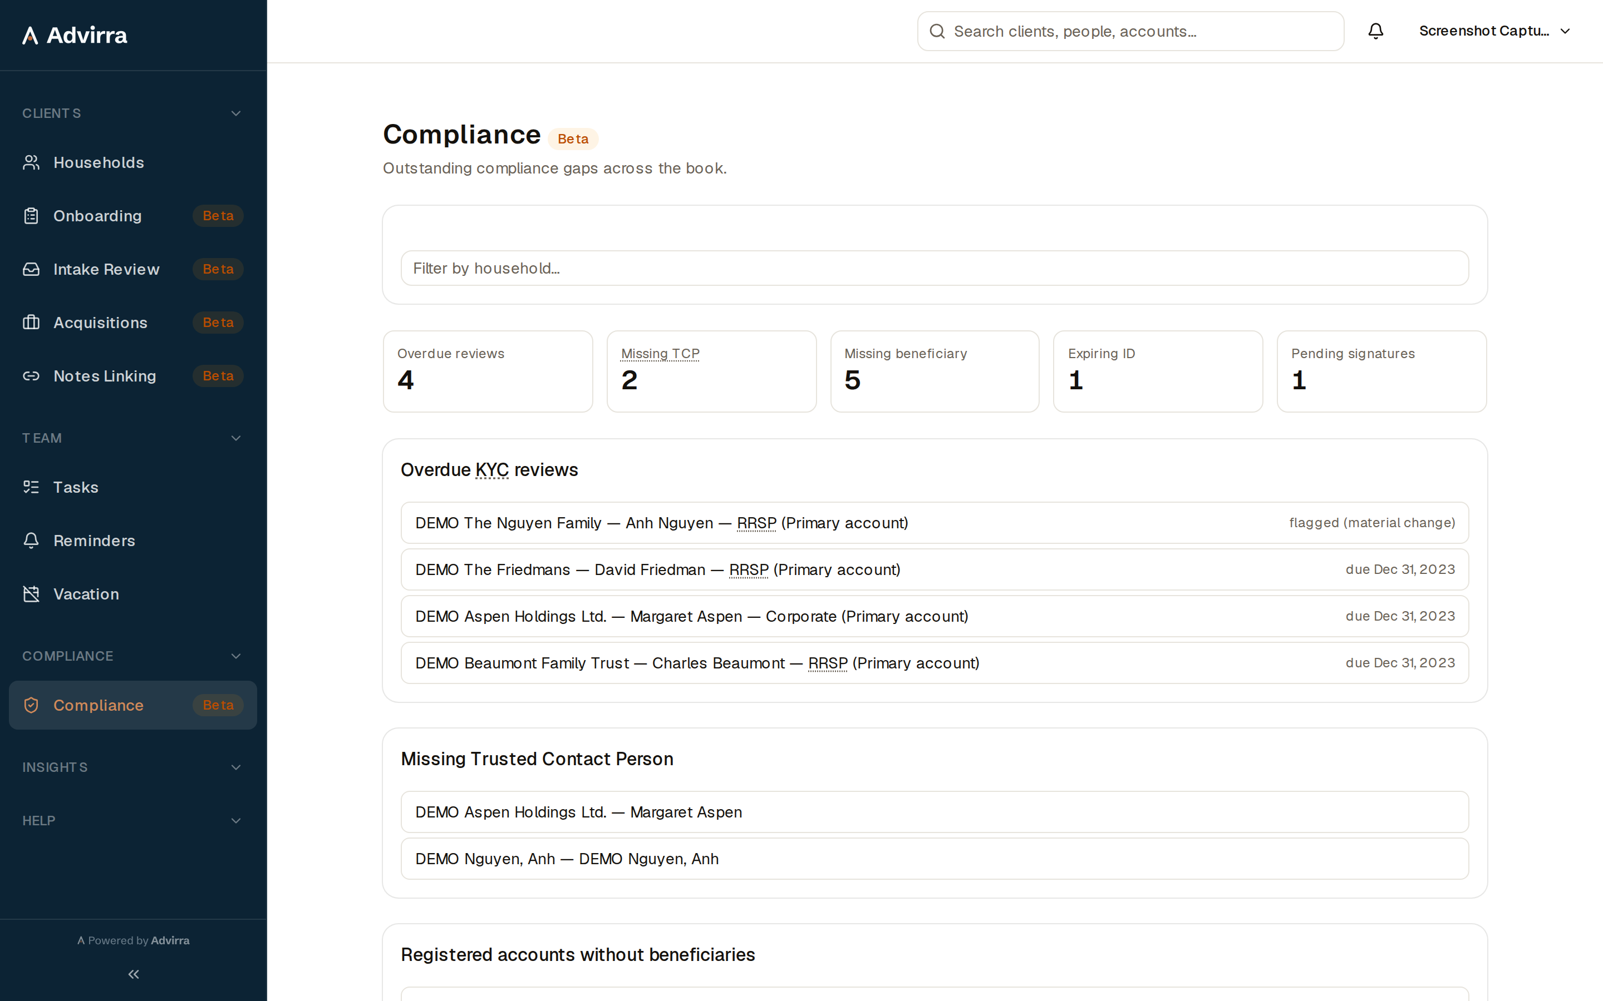The height and width of the screenshot is (1001, 1603).
Task: Click the Missing Trusted Contact Person heading
Action: tap(537, 759)
